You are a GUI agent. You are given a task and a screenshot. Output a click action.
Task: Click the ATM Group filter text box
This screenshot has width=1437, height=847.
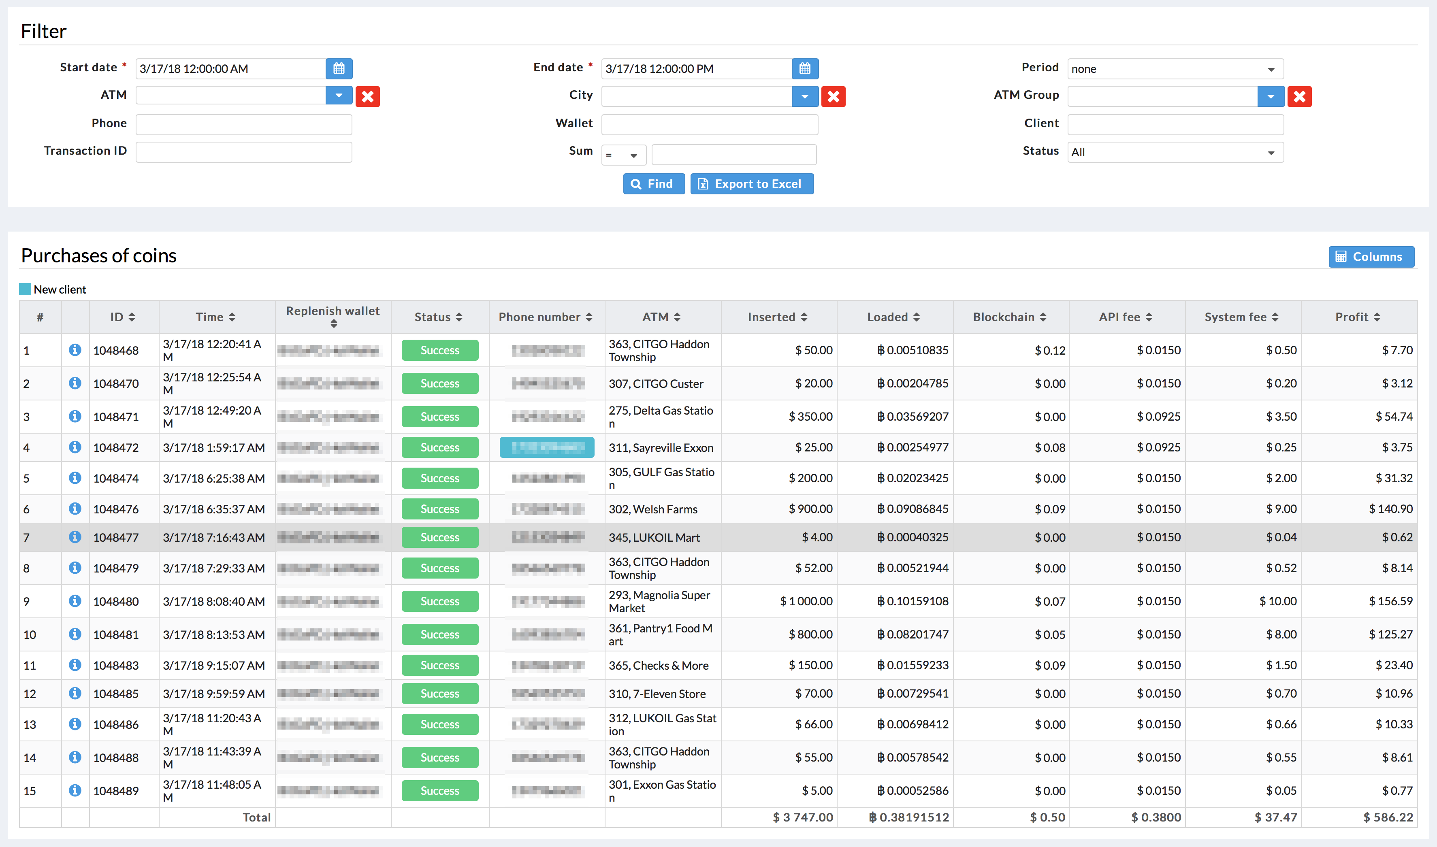coord(1162,96)
